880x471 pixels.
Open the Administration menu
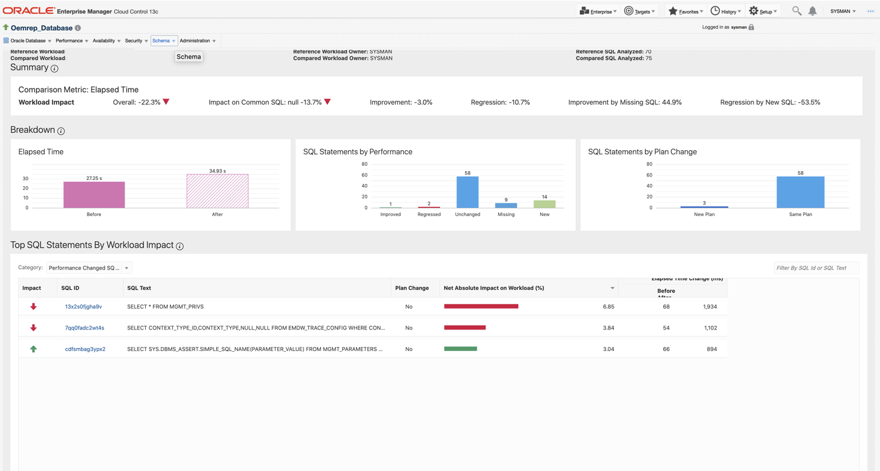pos(198,41)
